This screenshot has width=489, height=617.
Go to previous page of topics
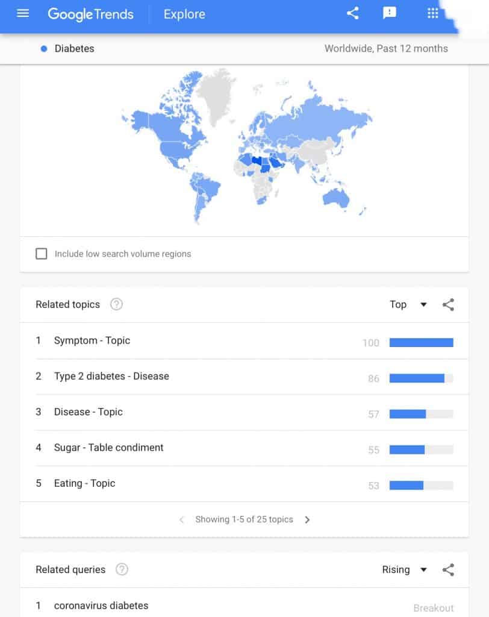click(x=181, y=520)
